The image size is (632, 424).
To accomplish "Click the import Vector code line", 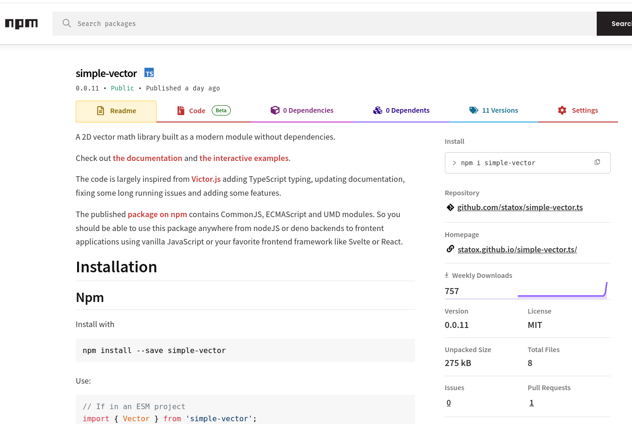I will point(169,418).
